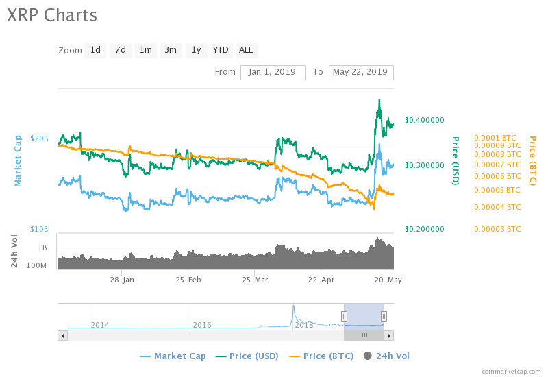Toggle Price (BTC) series in legend
The image size is (548, 377).
321,356
